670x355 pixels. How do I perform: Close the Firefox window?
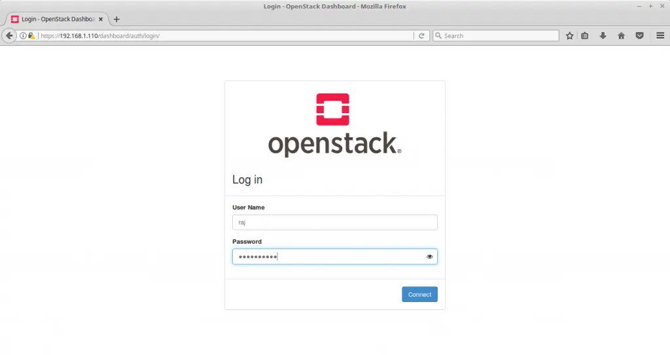pyautogui.click(x=662, y=7)
